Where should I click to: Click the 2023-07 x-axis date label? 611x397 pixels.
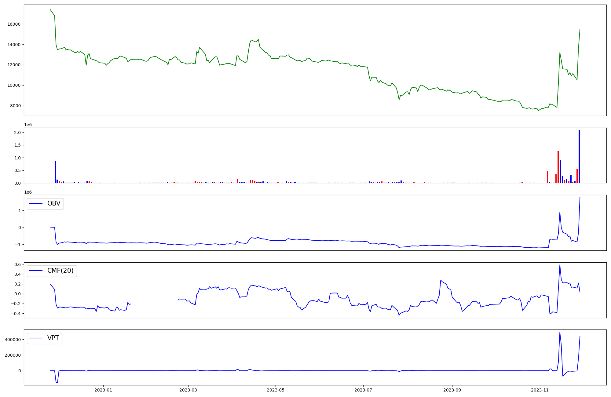(x=363, y=390)
